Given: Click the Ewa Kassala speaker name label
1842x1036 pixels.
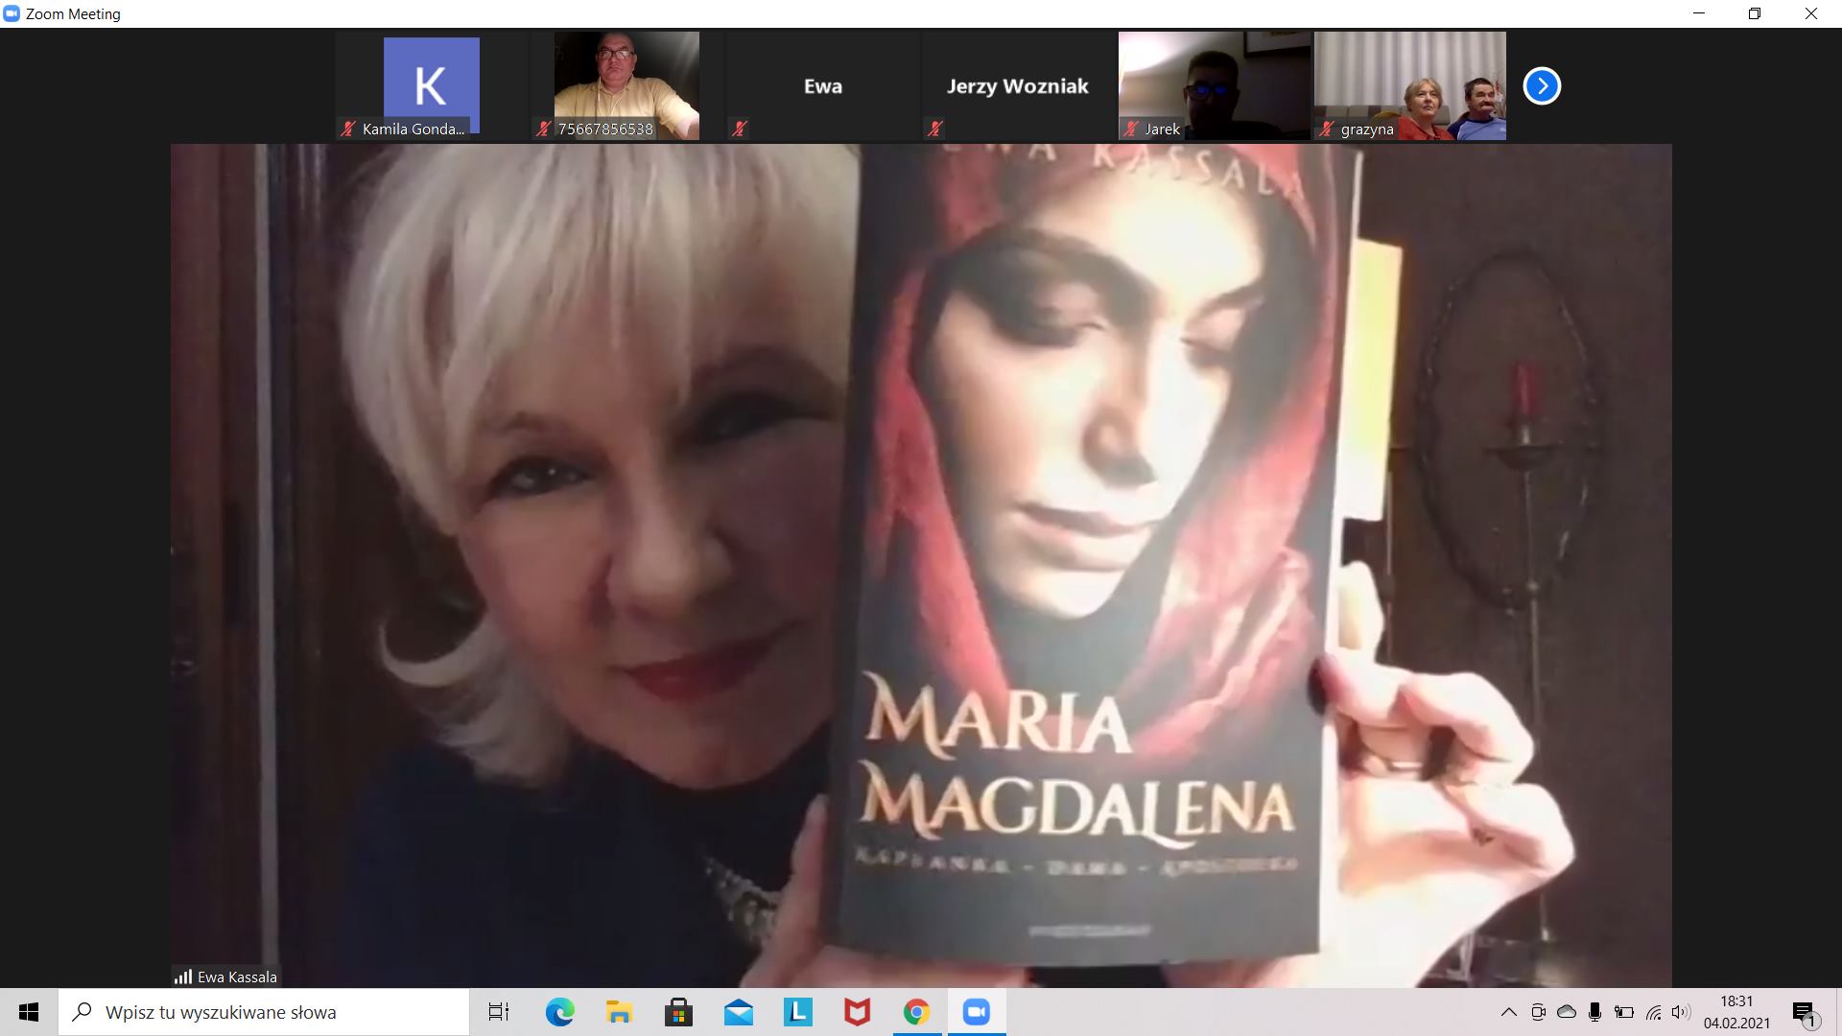Looking at the screenshot, I should pyautogui.click(x=237, y=977).
